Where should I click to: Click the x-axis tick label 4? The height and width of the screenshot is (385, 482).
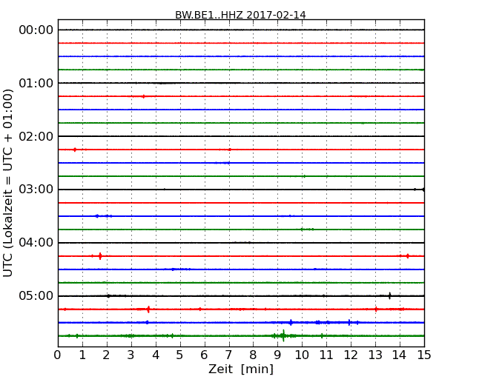[x=156, y=355]
